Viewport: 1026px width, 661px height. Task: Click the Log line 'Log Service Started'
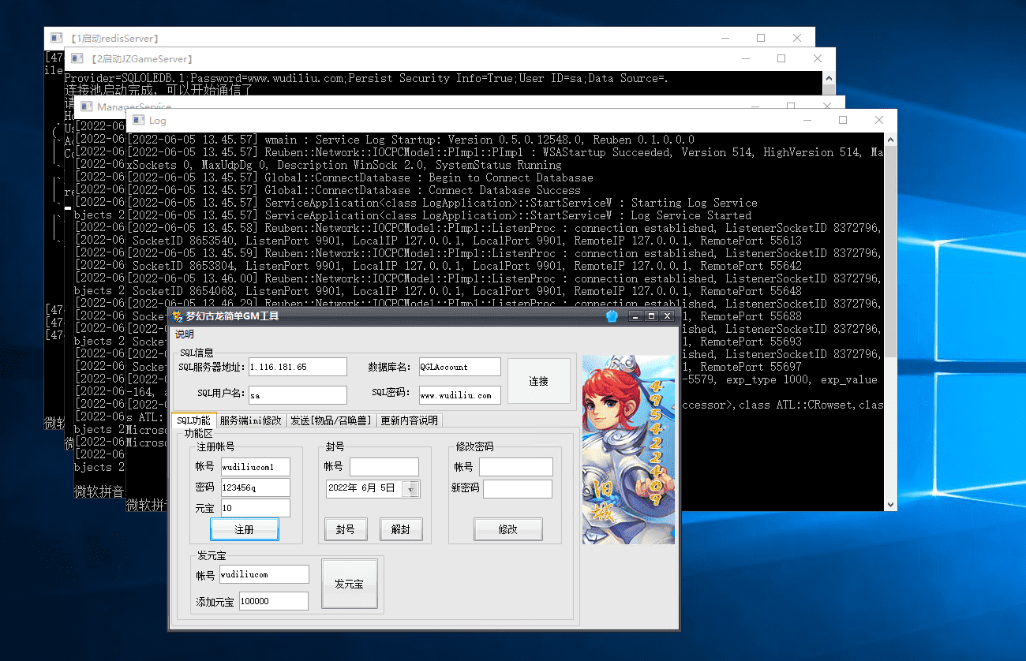pos(439,215)
